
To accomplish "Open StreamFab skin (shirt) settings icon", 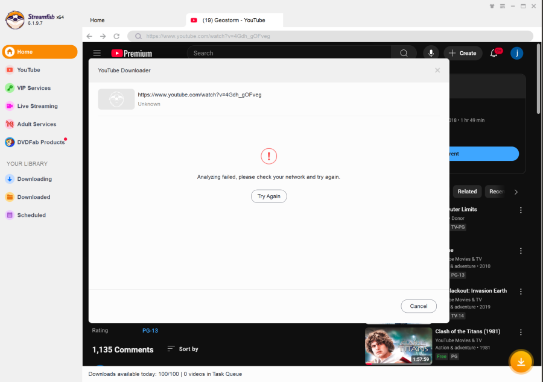I will (492, 6).
